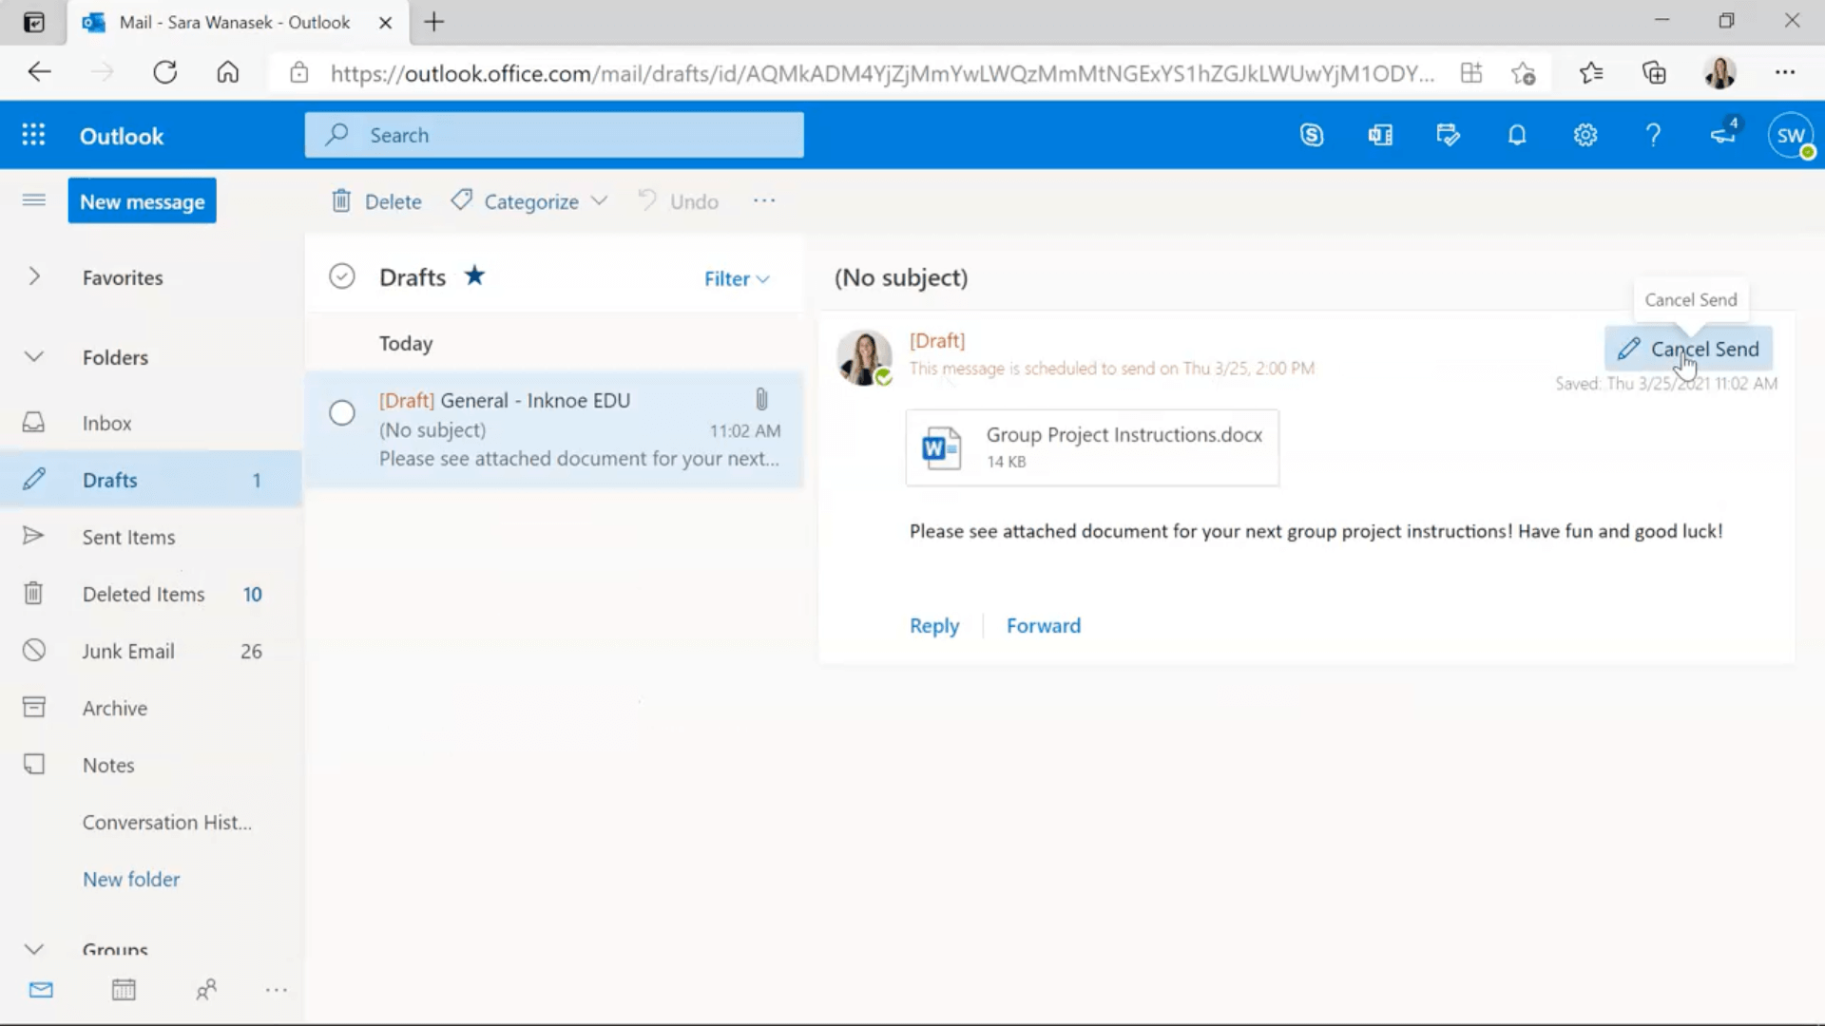Click the Calendar app icon in taskbar
Screen dimensions: 1825x1026
(123, 990)
